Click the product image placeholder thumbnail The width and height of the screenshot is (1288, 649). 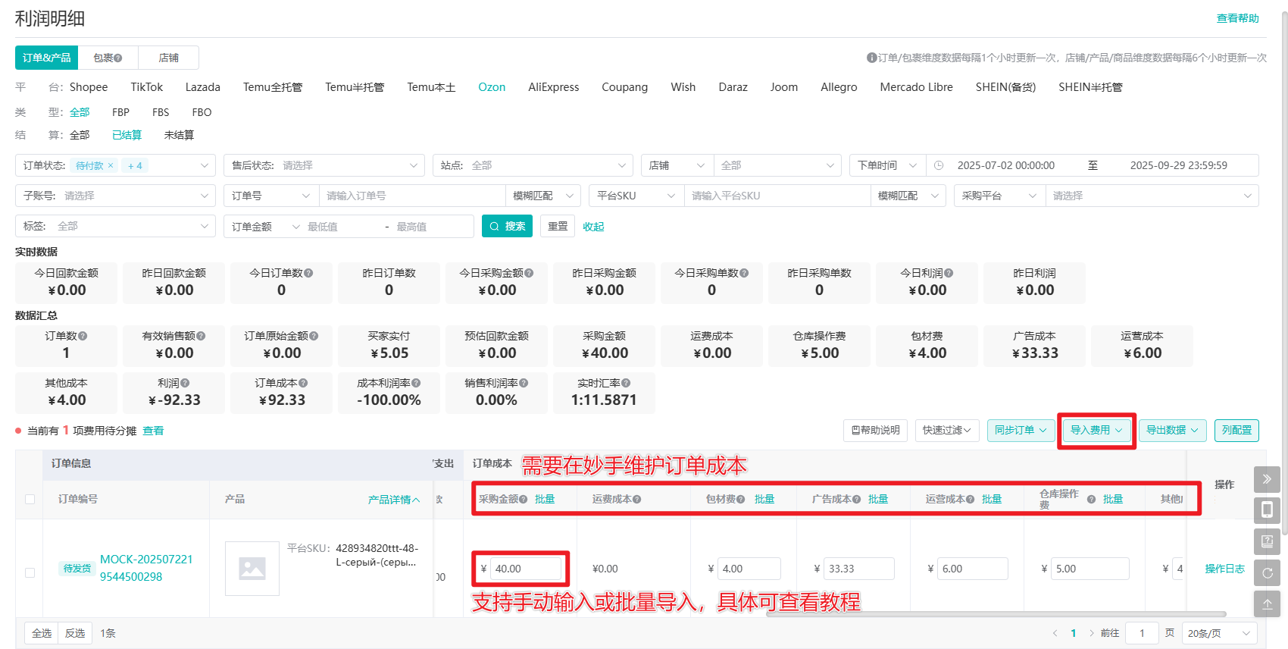[x=252, y=568]
